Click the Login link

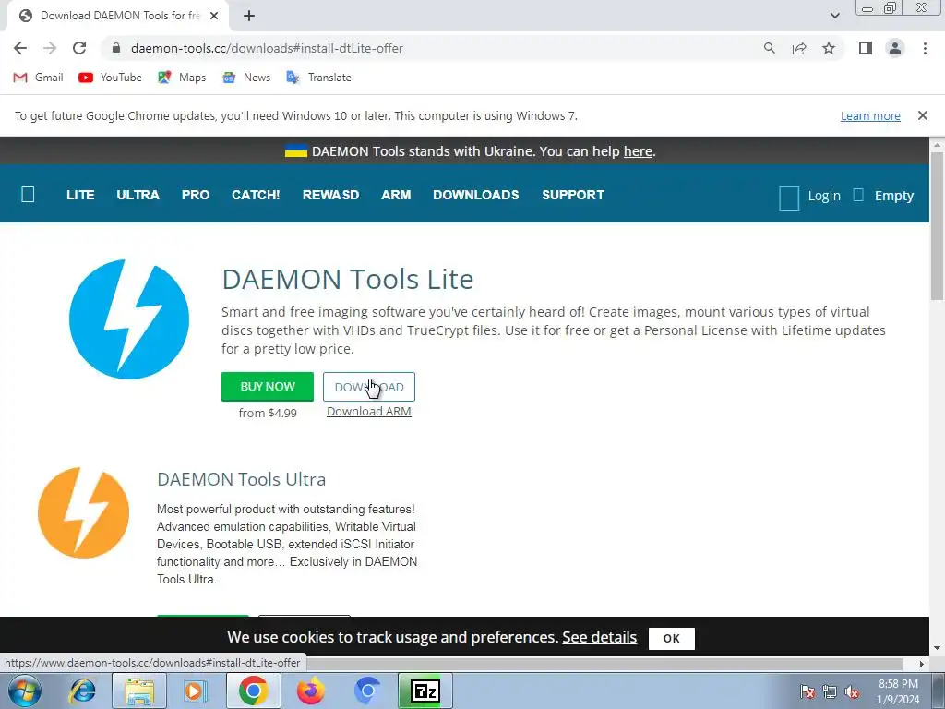[824, 196]
